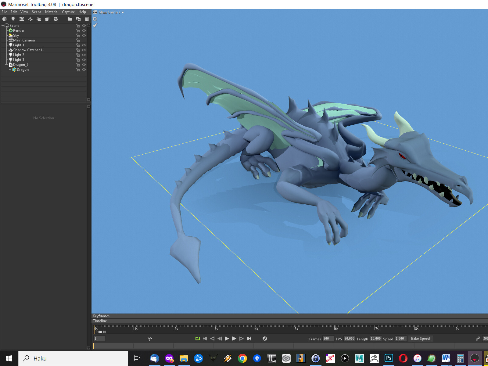Add a new mesh primitive object
Viewport: 488px width, 366px height.
(x=5, y=19)
